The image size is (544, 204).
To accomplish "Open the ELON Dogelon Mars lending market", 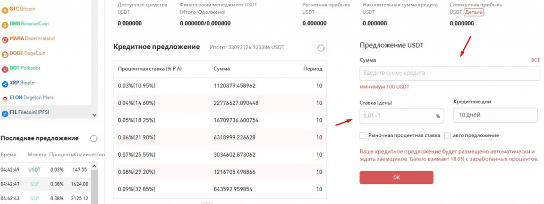I will pyautogui.click(x=31, y=97).
